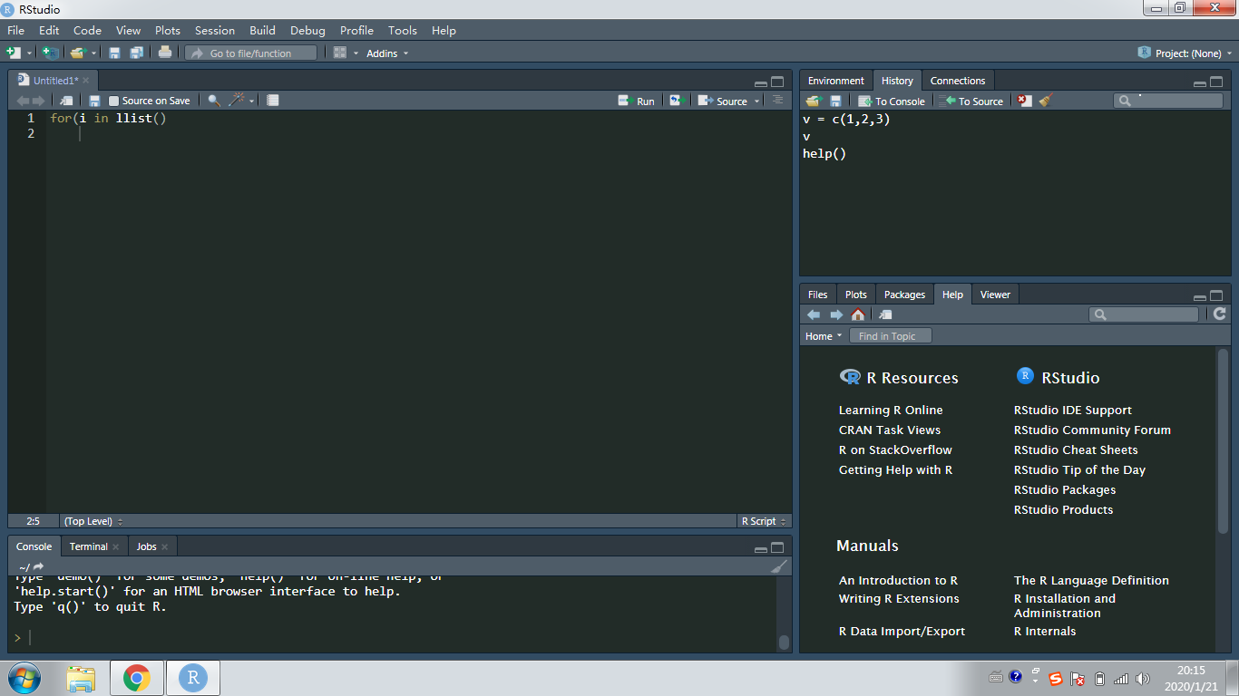Image resolution: width=1239 pixels, height=696 pixels.
Task: Click the Code Tools magic wand icon
Action: coord(237,101)
